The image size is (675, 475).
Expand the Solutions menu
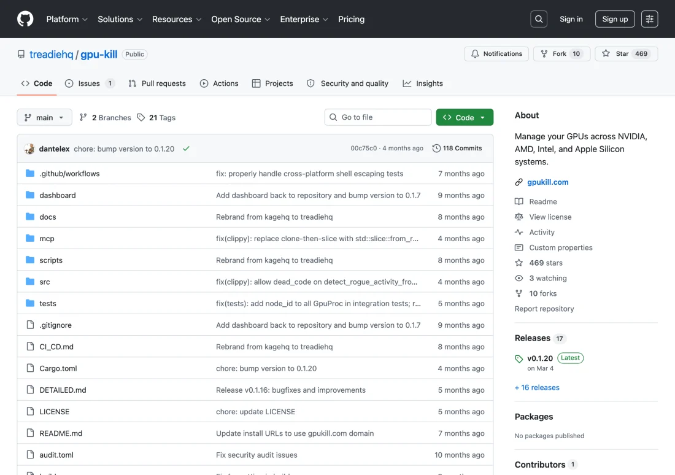(120, 19)
